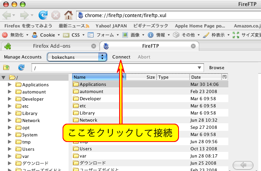Sort by the Type column header
261x171 pixels.
(x=173, y=77)
